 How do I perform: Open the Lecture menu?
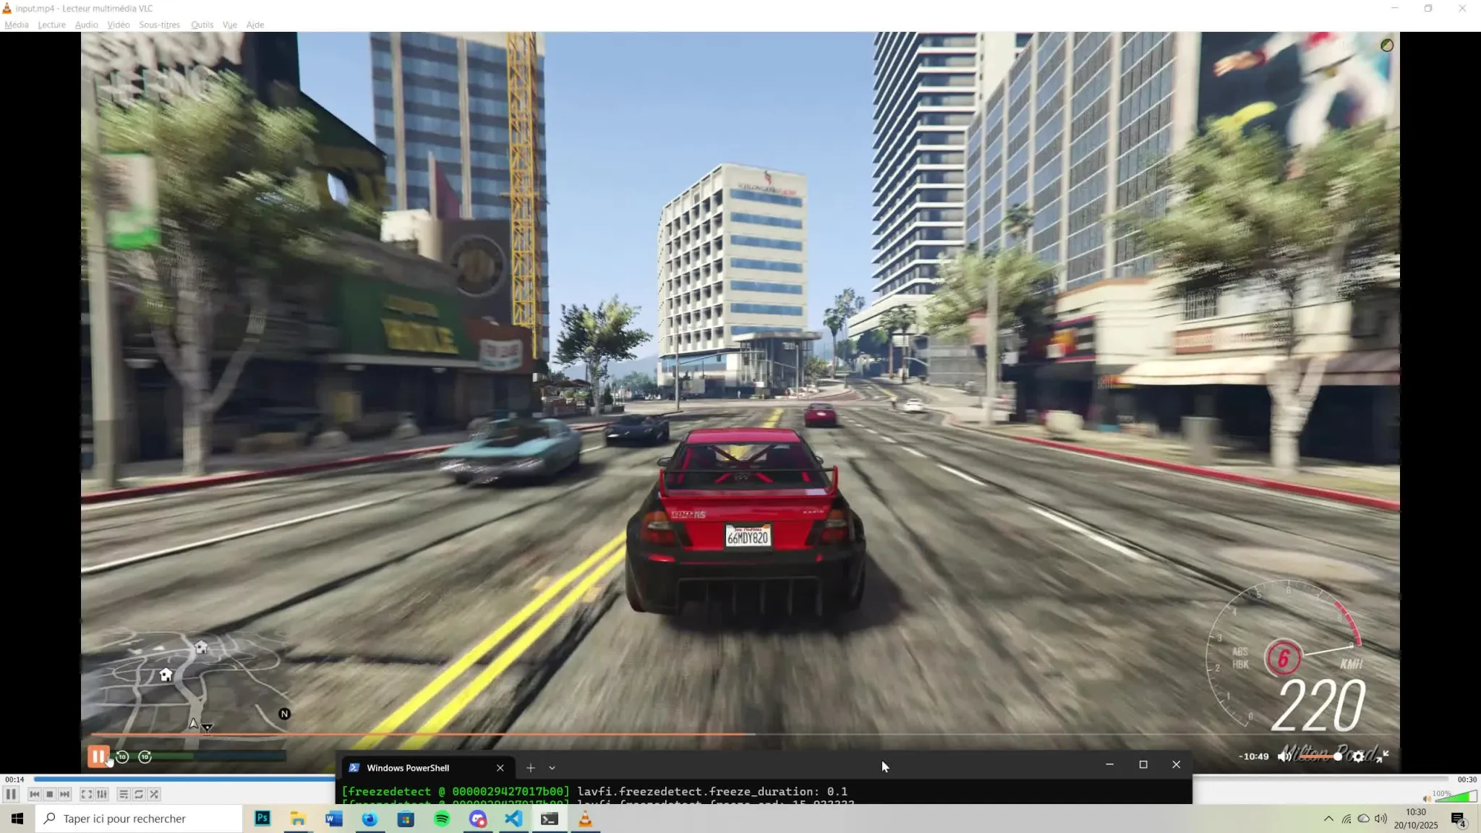coord(51,25)
